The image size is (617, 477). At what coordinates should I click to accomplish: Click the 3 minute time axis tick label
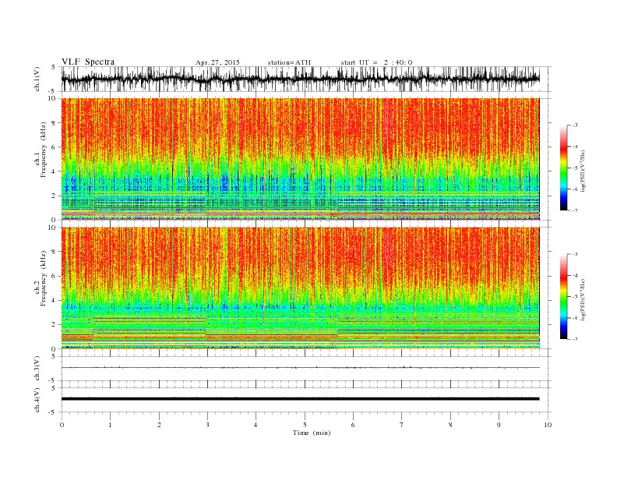pos(207,425)
